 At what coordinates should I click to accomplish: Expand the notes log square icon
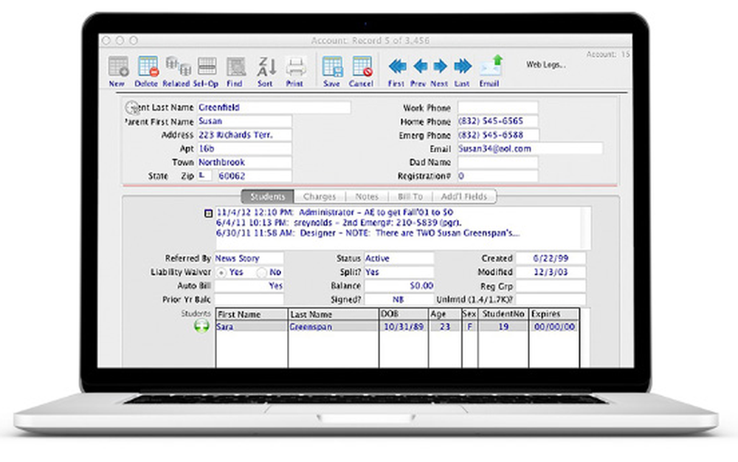tap(208, 213)
